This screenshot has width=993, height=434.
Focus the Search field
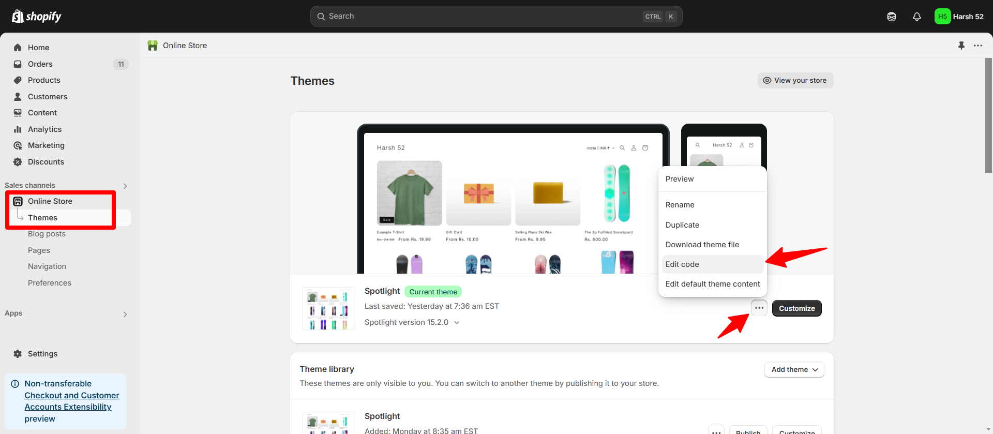496,17
